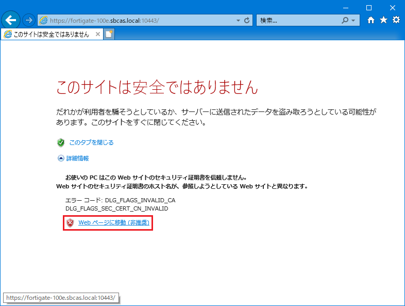Image resolution: width=405 pixels, height=306 pixels.
Task: Click the IE page icon in address bar
Action: 43,20
